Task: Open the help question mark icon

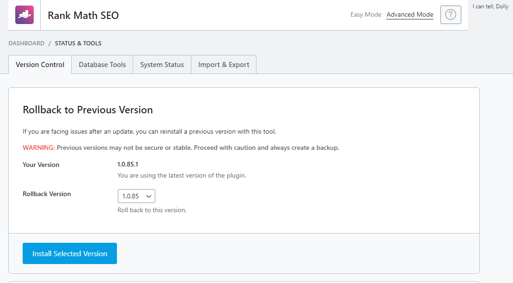Action: 451,15
